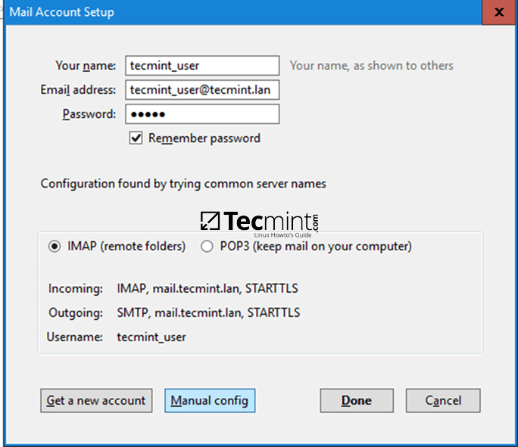The image size is (518, 447).
Task: Cancel the account setup
Action: [x=443, y=401]
